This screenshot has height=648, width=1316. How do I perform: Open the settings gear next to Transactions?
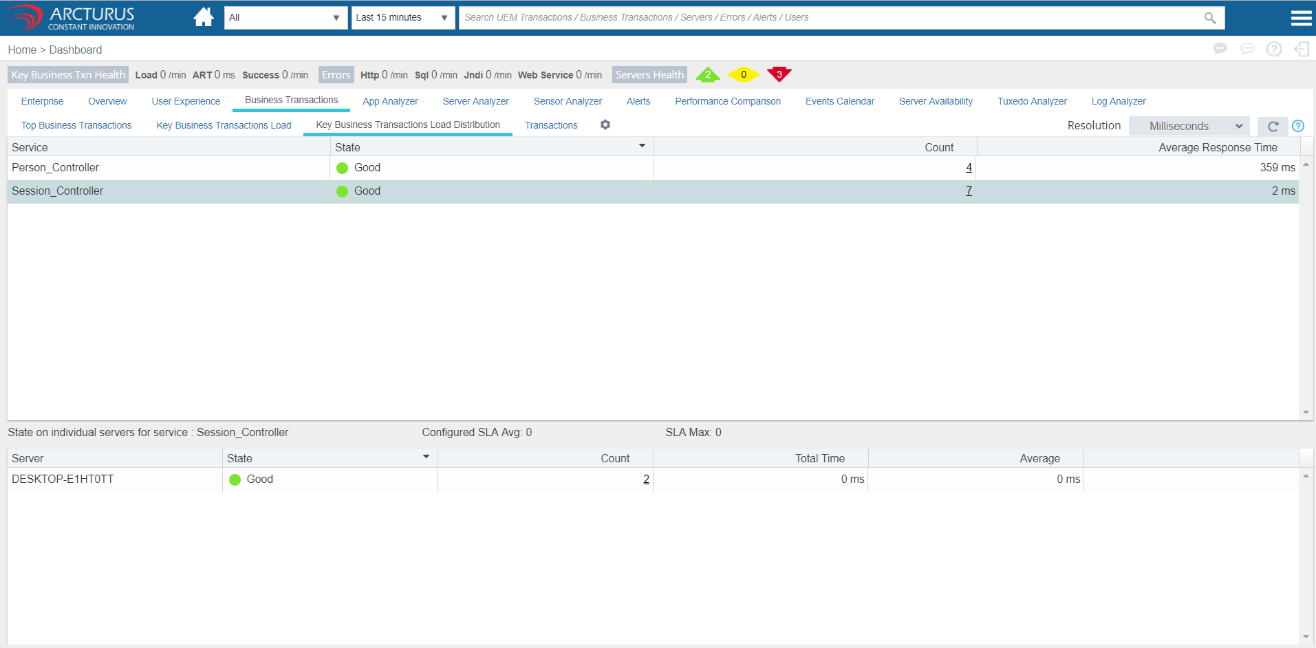(605, 125)
